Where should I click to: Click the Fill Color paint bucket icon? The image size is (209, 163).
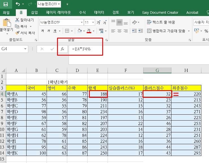(80, 31)
